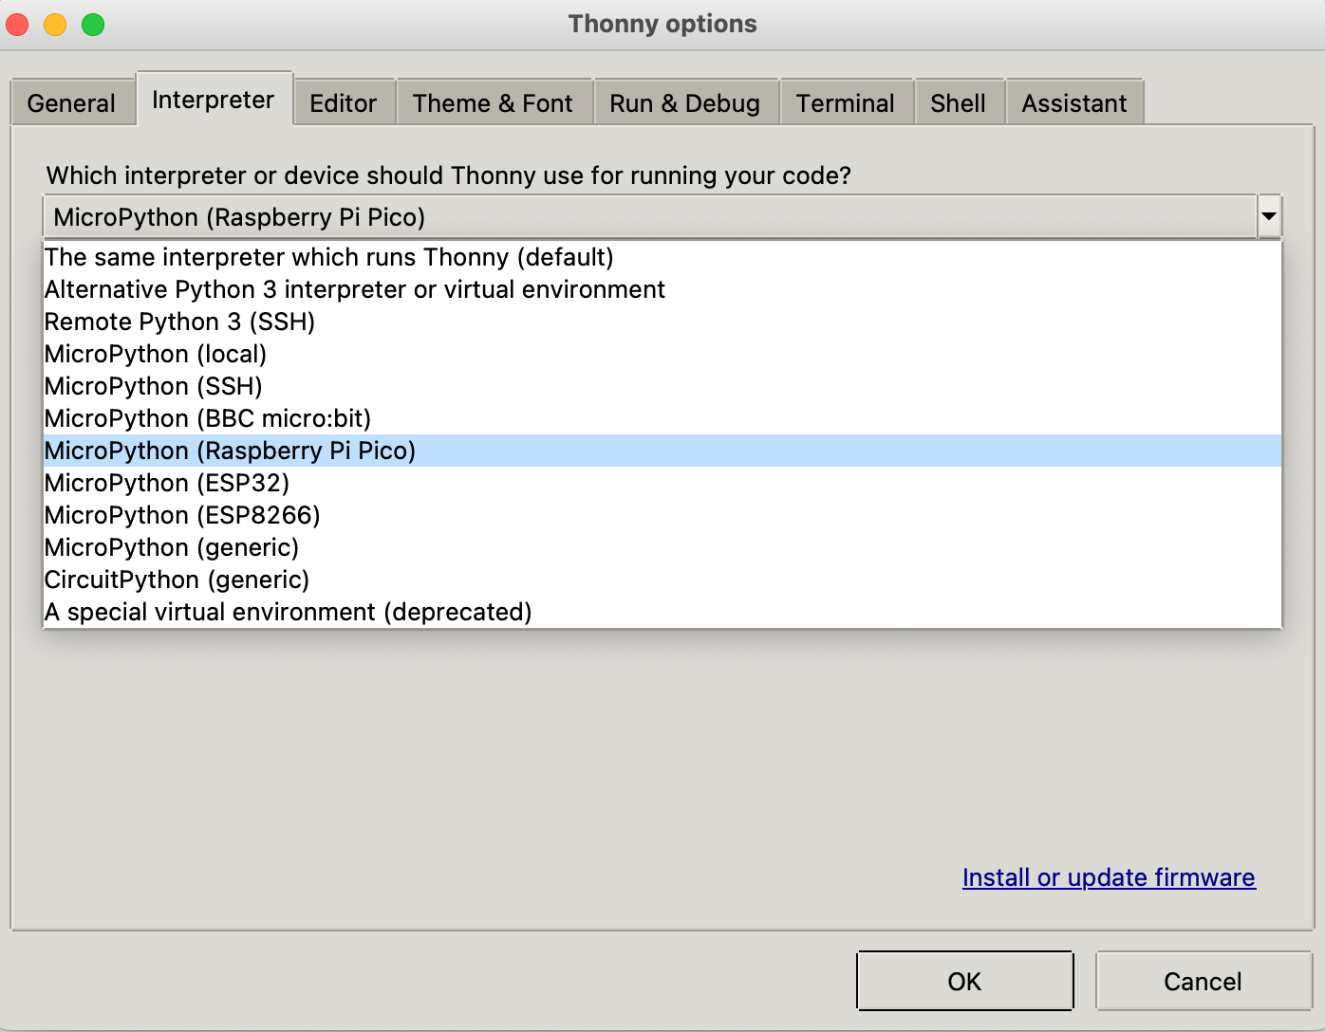Image resolution: width=1325 pixels, height=1032 pixels.
Task: Choose 'The same interpreter which runs Thonny (default)'
Action: pos(662,257)
